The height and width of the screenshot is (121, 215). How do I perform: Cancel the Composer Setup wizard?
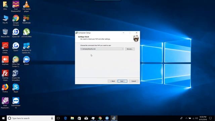pos(134,81)
